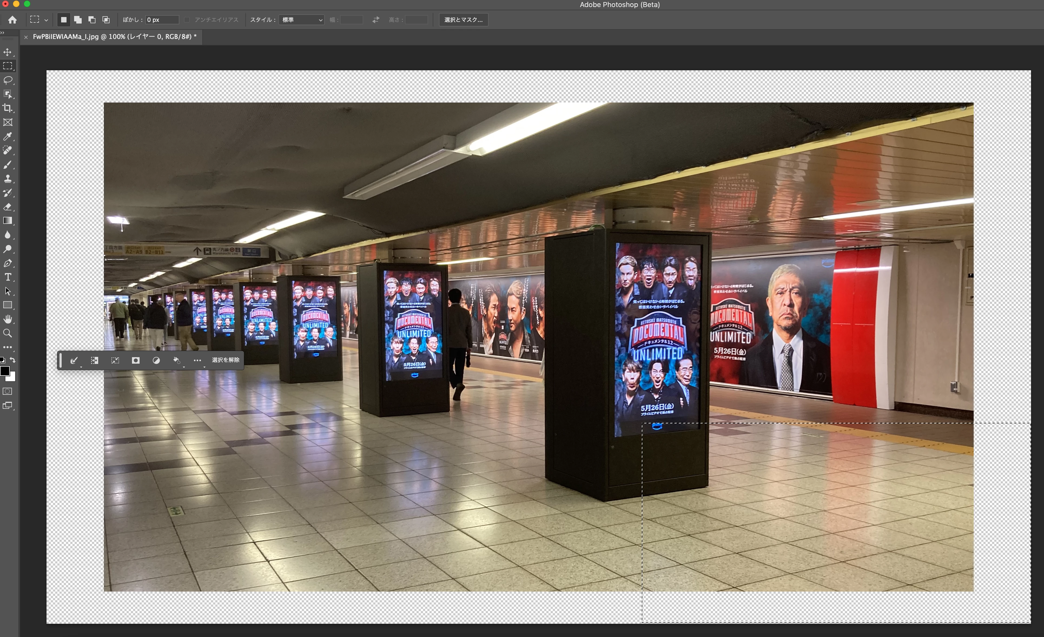Select the Zoom tool

click(8, 333)
